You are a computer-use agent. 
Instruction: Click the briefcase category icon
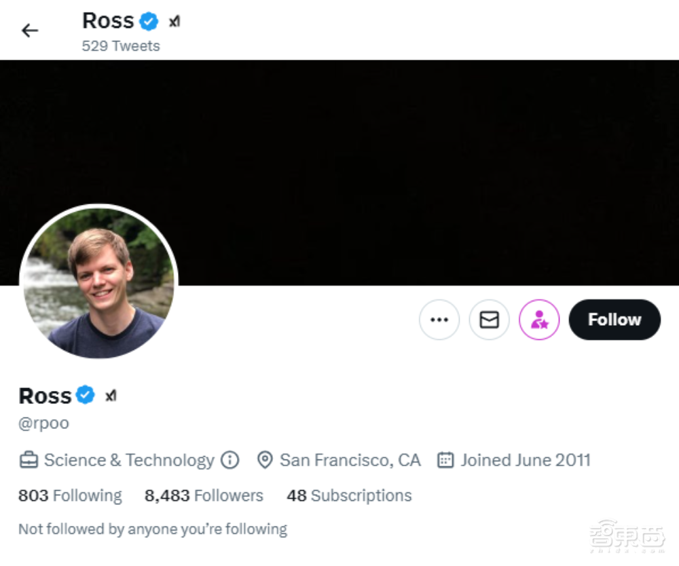coord(29,460)
